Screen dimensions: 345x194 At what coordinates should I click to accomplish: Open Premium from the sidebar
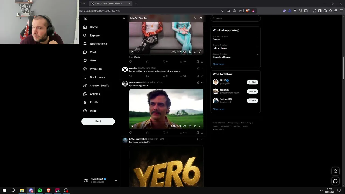coord(92,69)
